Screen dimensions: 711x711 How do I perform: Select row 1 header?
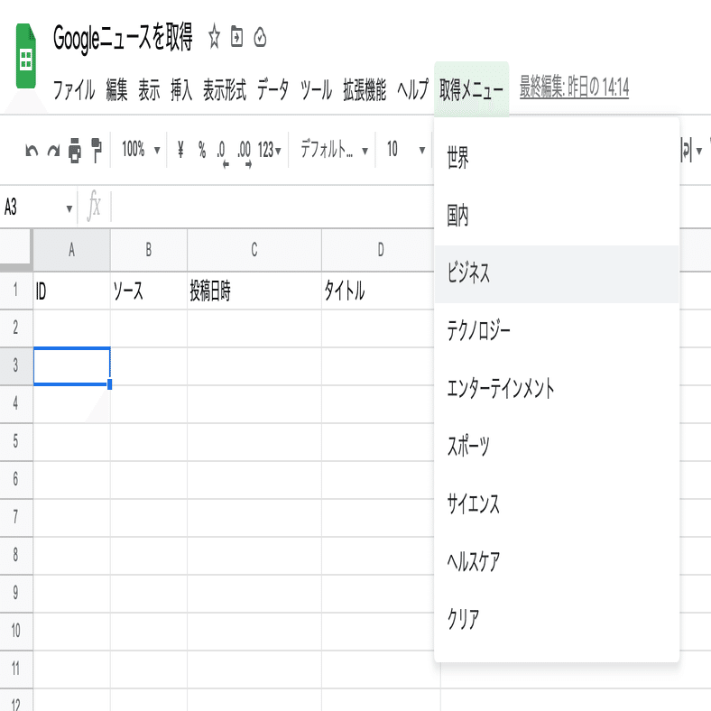point(16,291)
